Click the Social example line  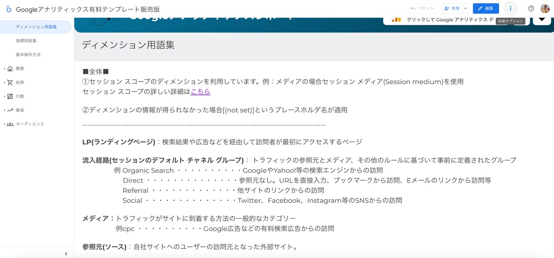[x=262, y=200]
